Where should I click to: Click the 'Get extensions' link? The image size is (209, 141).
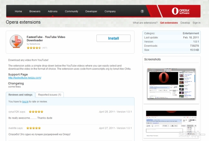(169, 23)
